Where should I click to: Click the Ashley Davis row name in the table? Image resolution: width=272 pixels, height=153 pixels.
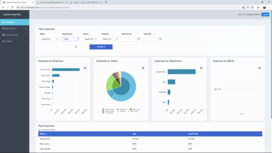coord(45,139)
